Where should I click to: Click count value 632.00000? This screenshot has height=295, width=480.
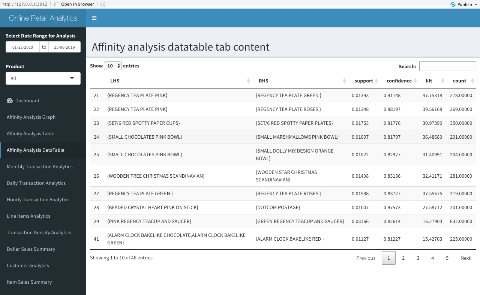tap(461, 221)
